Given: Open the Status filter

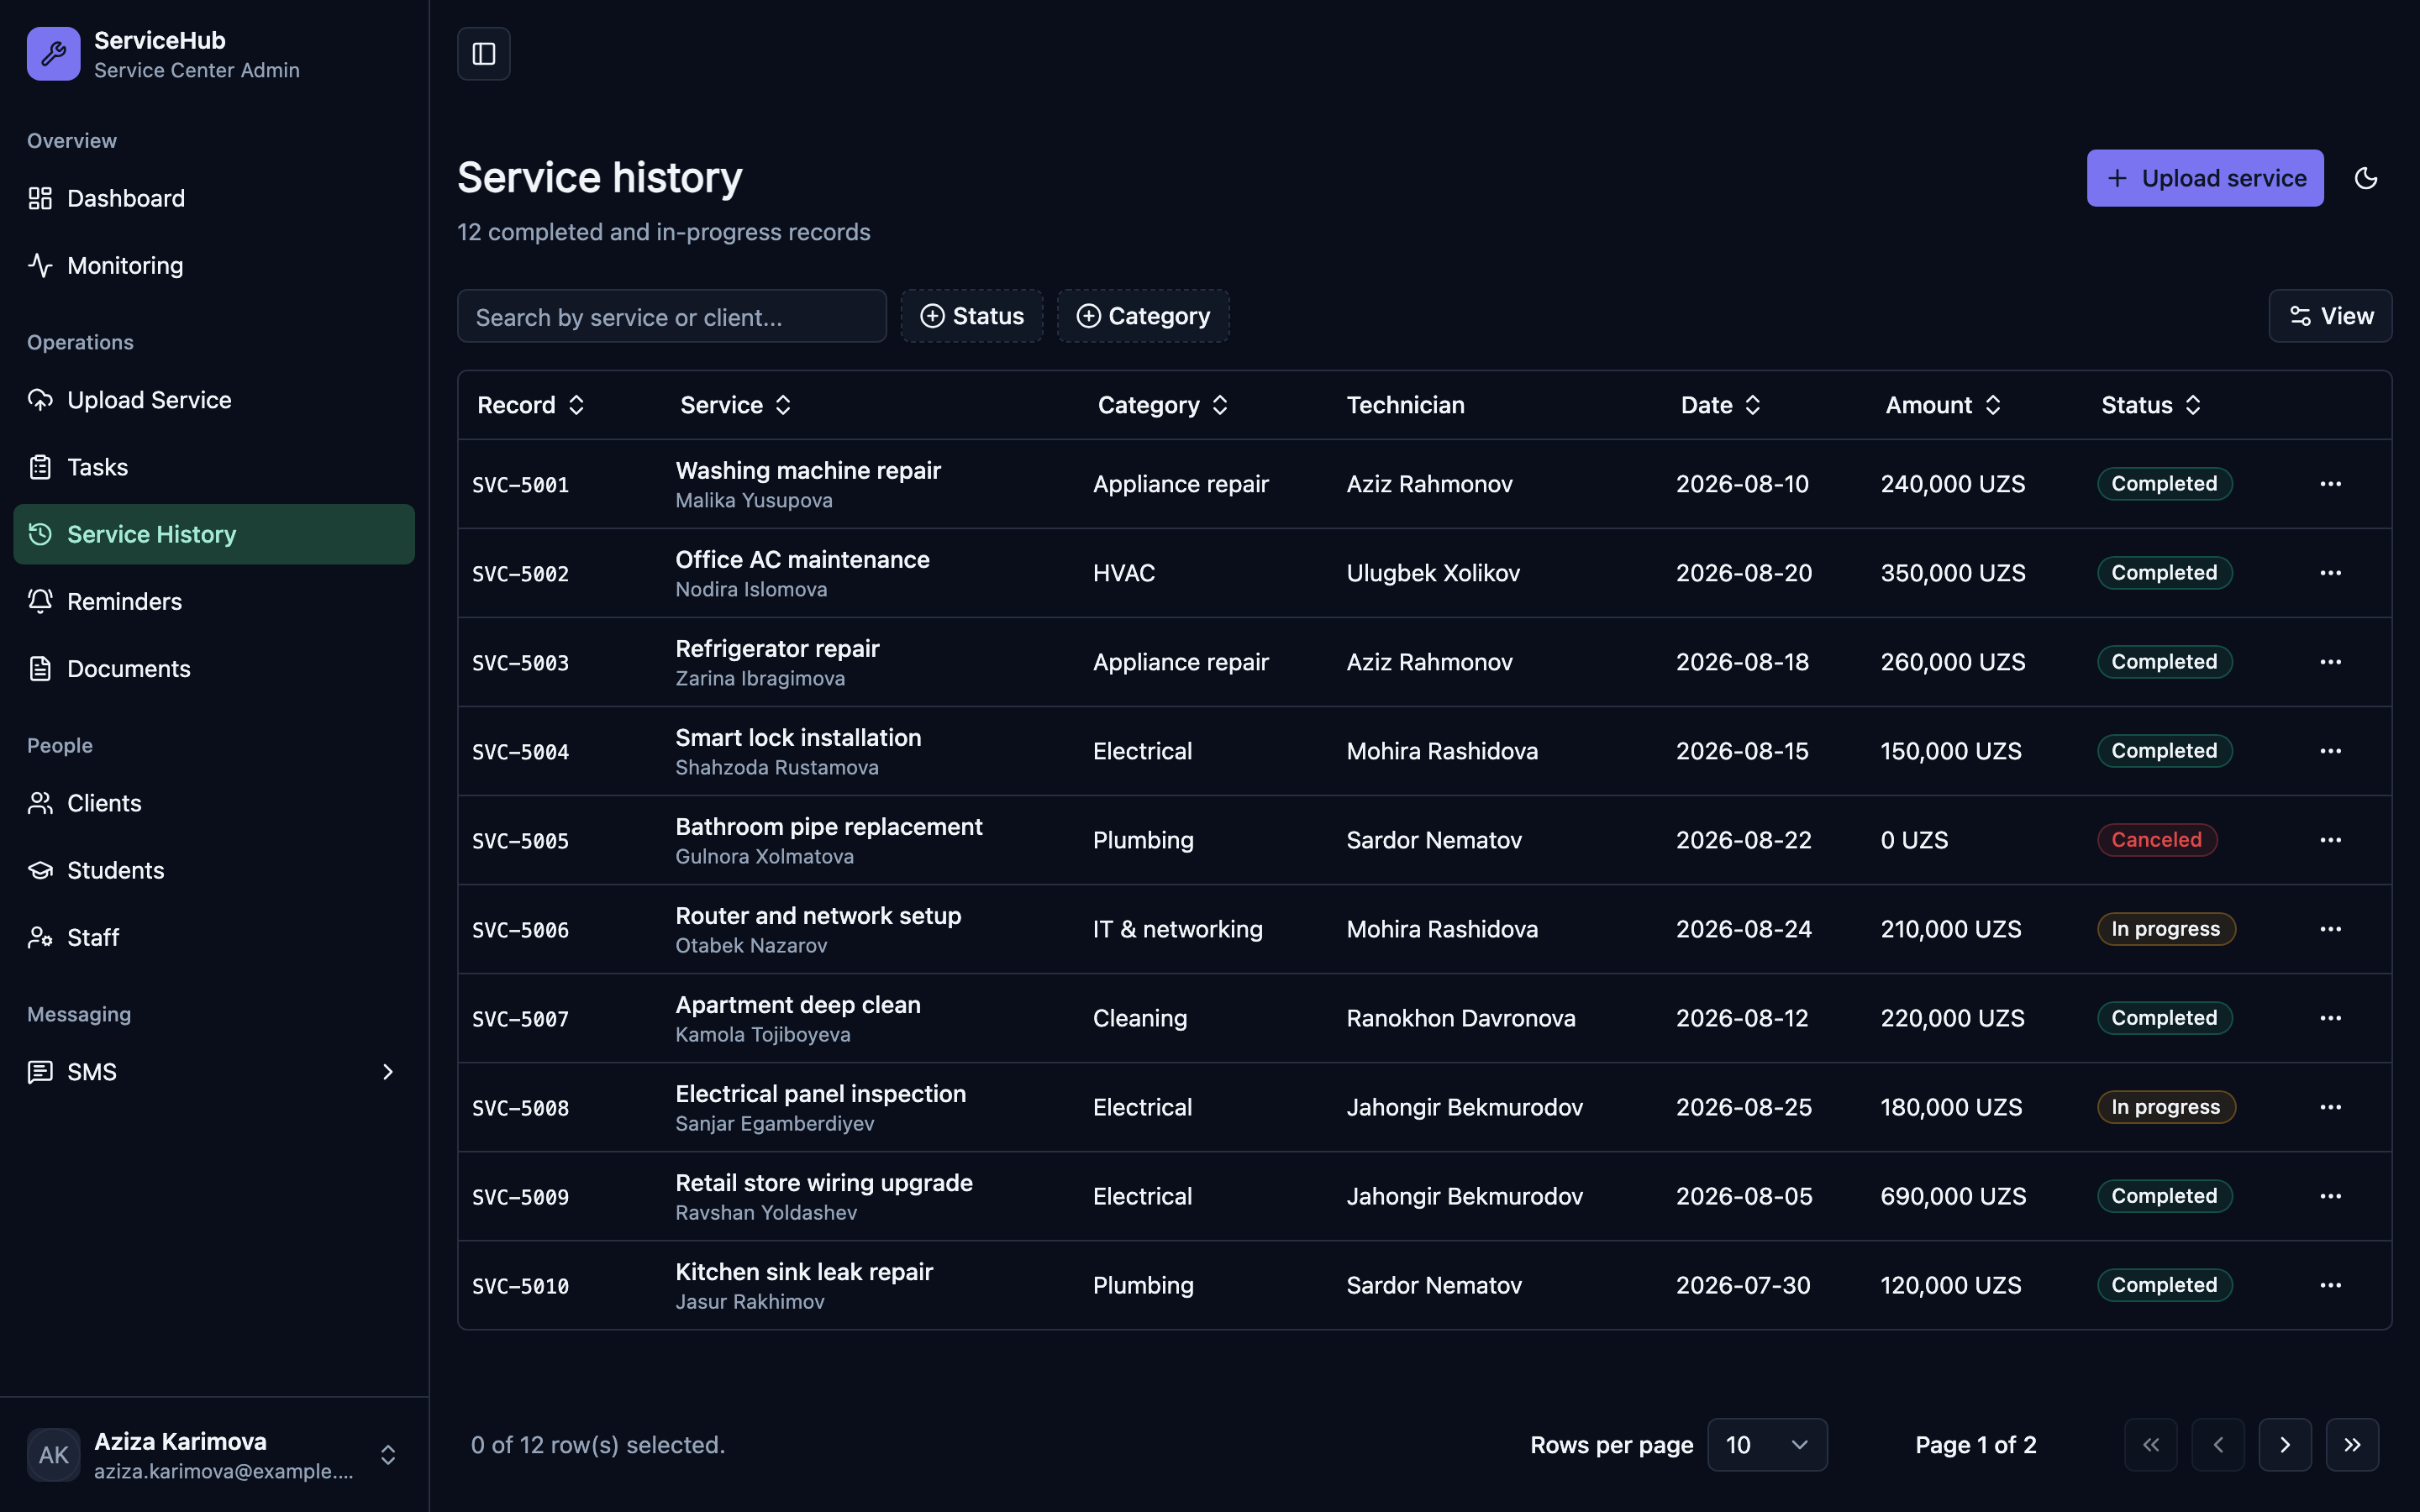Looking at the screenshot, I should tap(972, 316).
